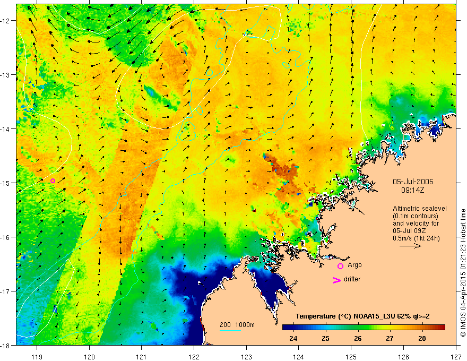467x361 pixels.
Task: Click latitude axis label -13
Action: pyautogui.click(x=6, y=75)
